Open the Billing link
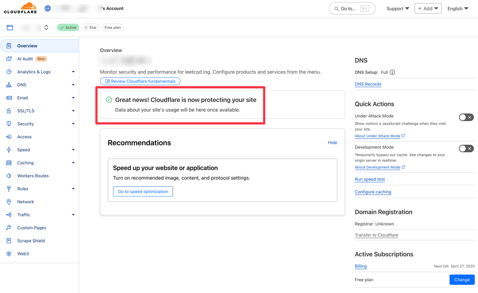Image resolution: width=478 pixels, height=293 pixels. click(x=361, y=266)
